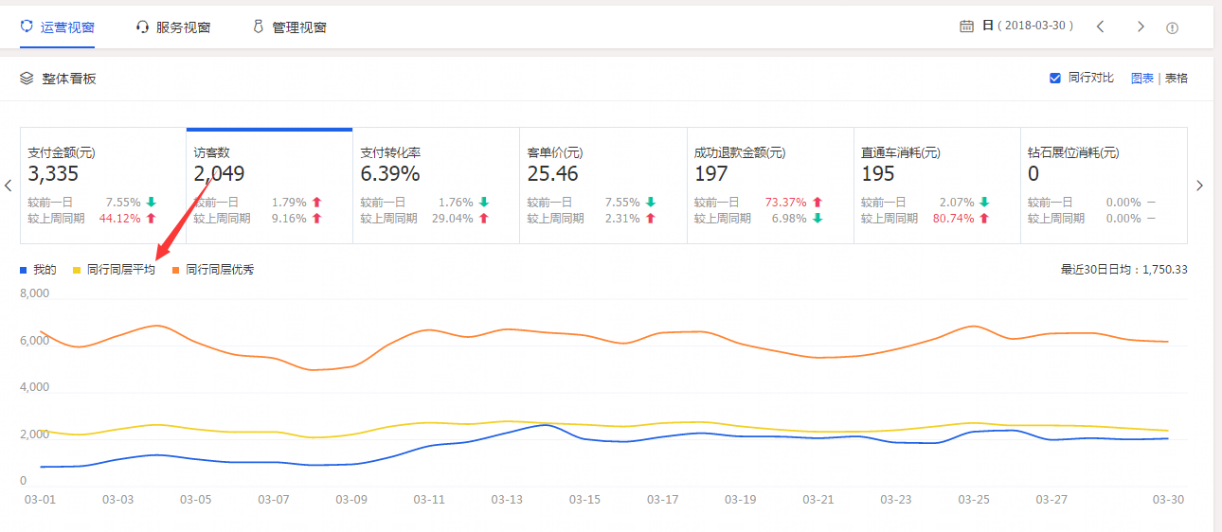Switch to 表格 table view
Image resolution: width=1222 pixels, height=532 pixels.
point(1176,79)
